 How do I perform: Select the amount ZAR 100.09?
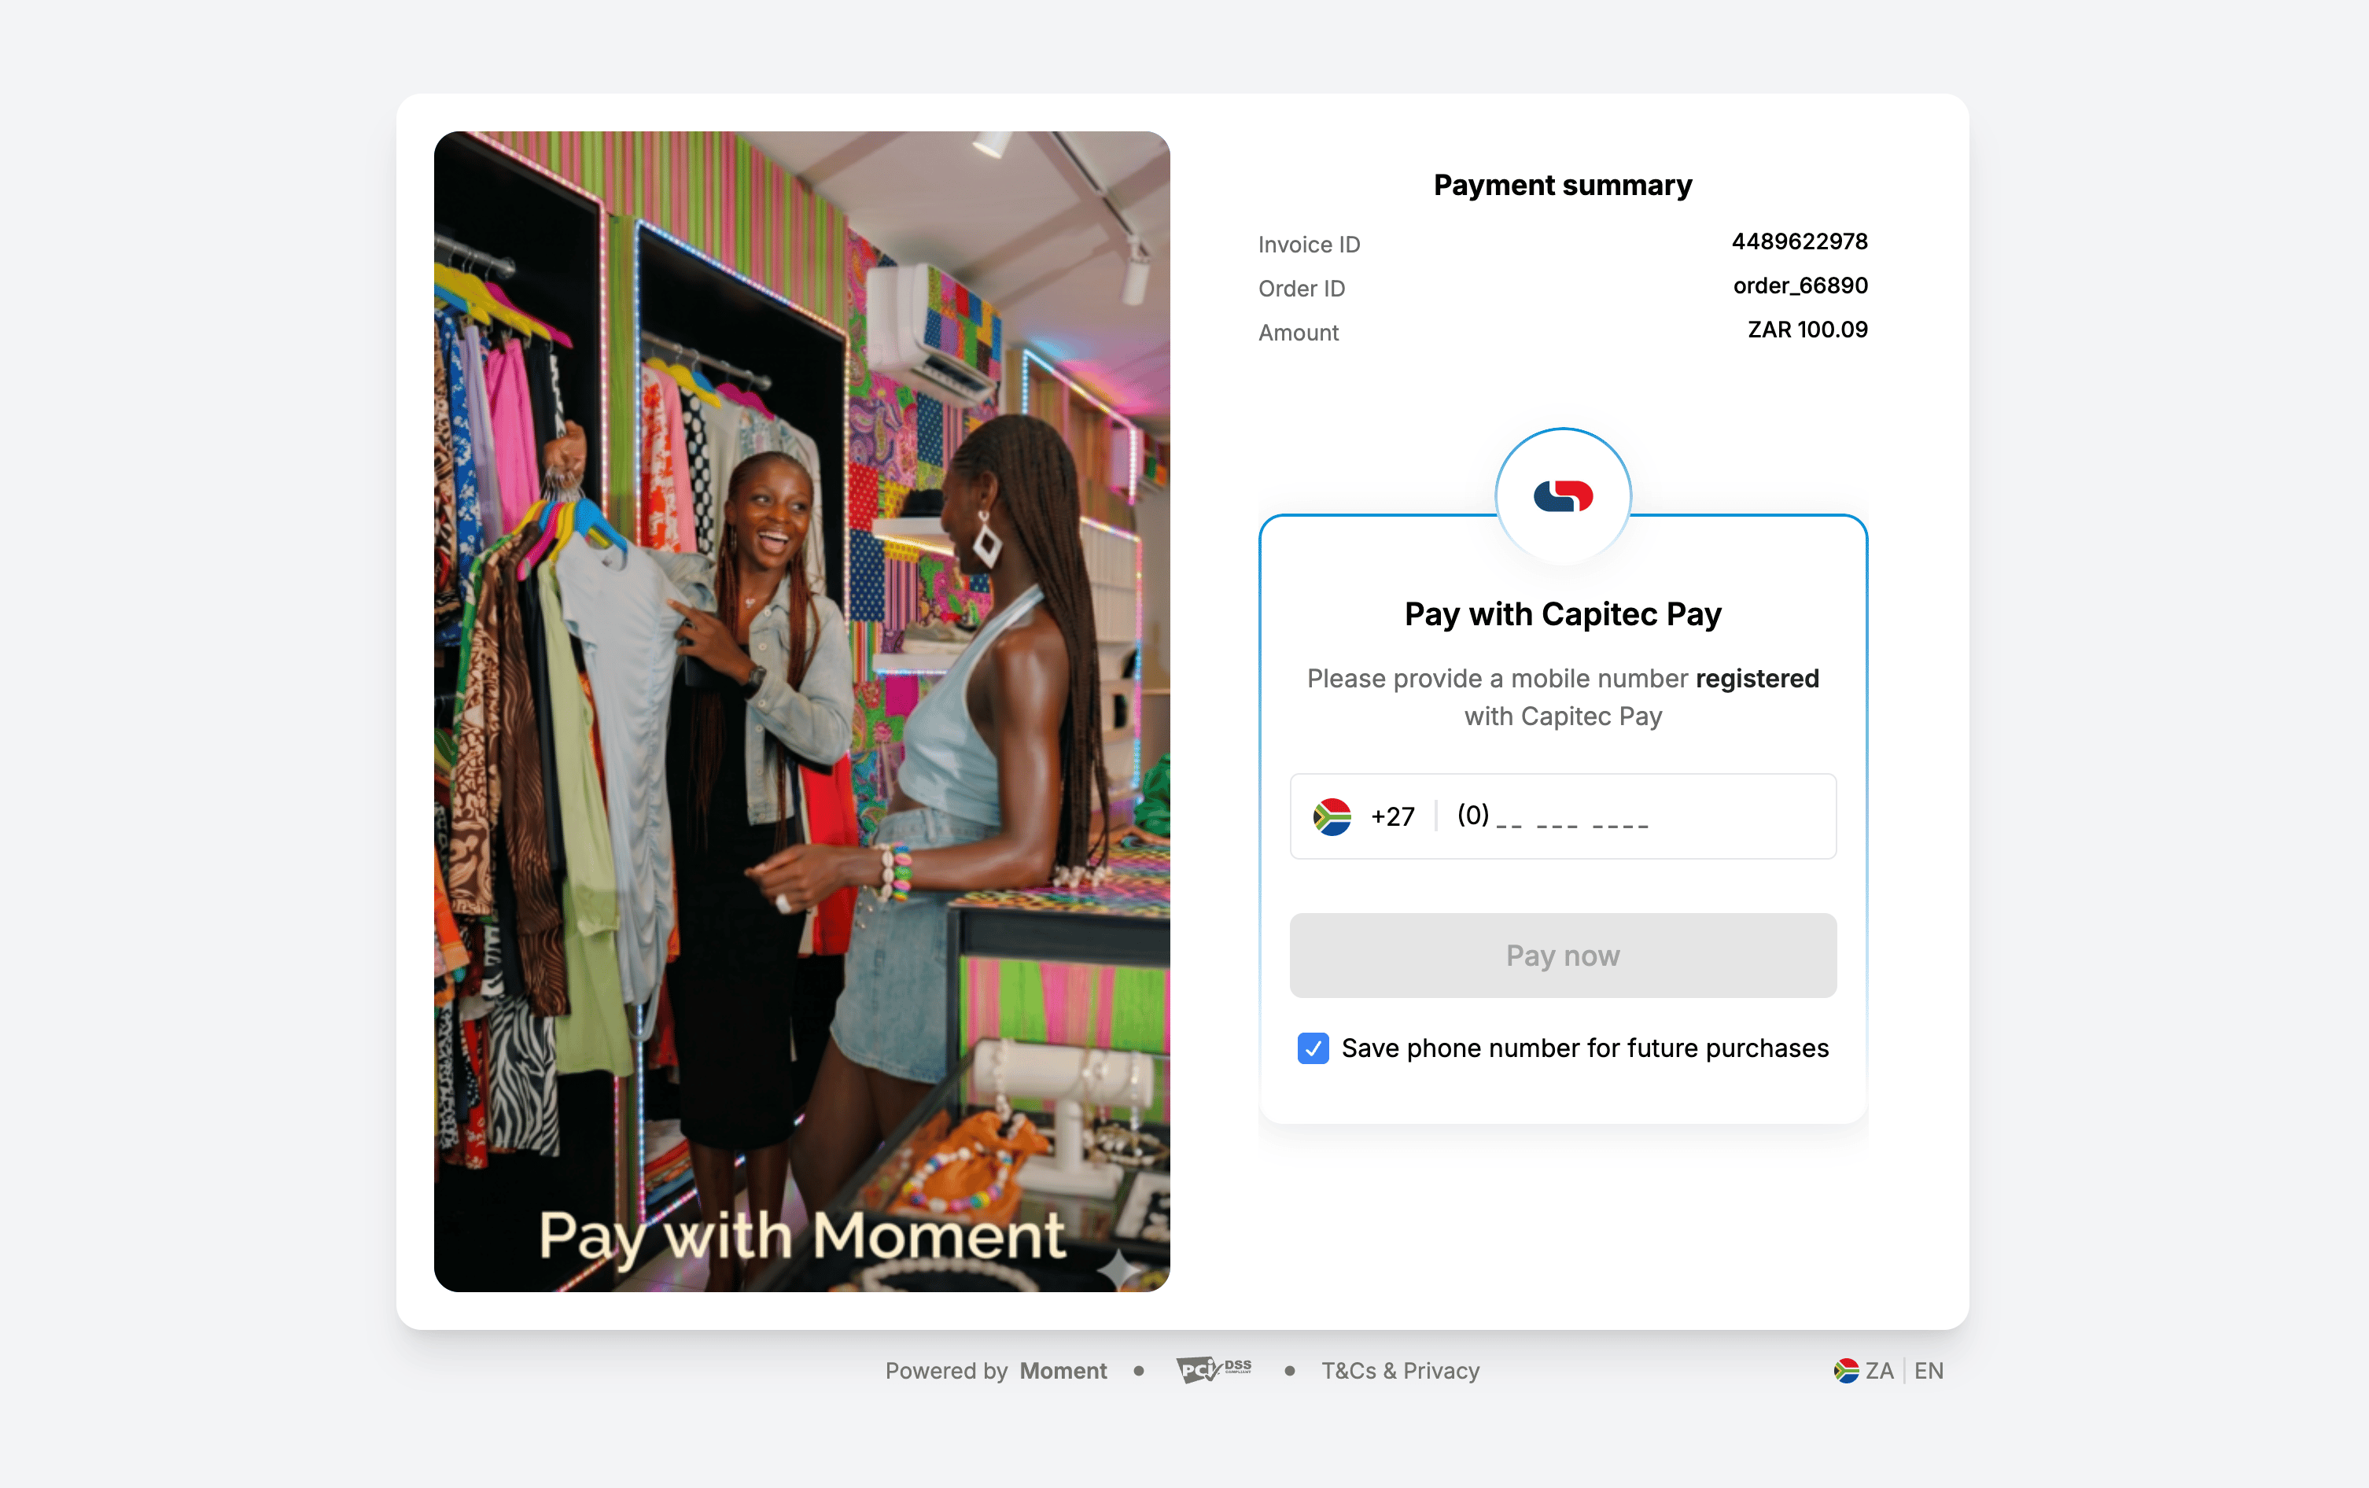(x=1807, y=330)
